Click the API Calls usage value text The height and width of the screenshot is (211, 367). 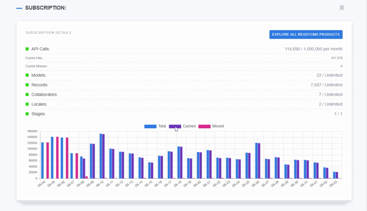(313, 49)
